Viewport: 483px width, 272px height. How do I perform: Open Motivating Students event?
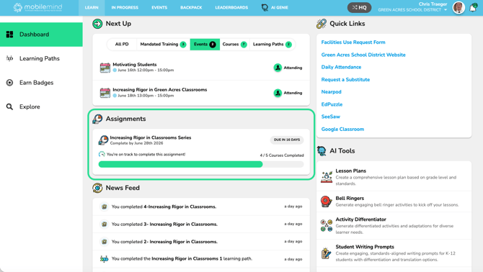click(x=135, y=65)
